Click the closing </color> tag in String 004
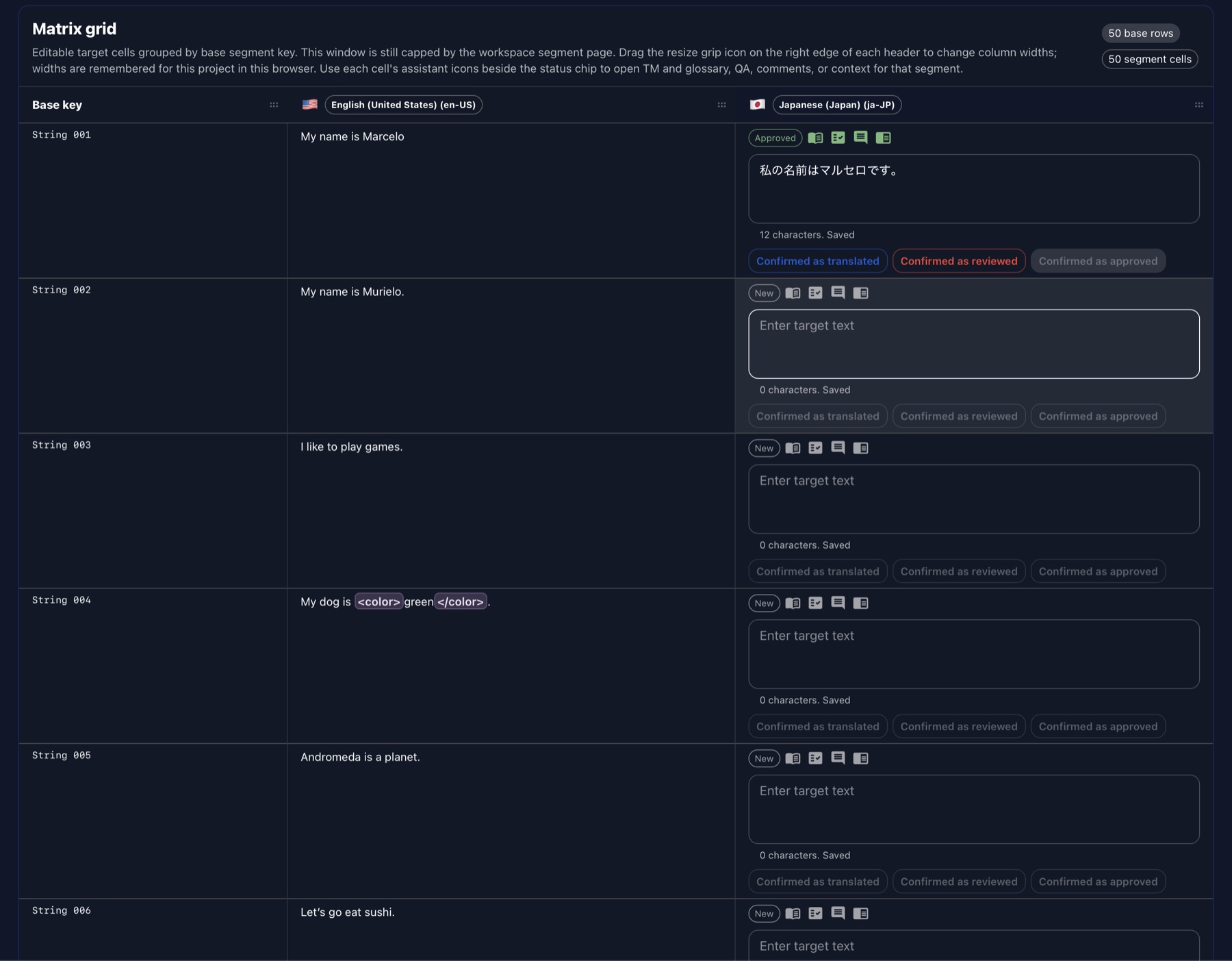1232x961 pixels. (x=461, y=601)
